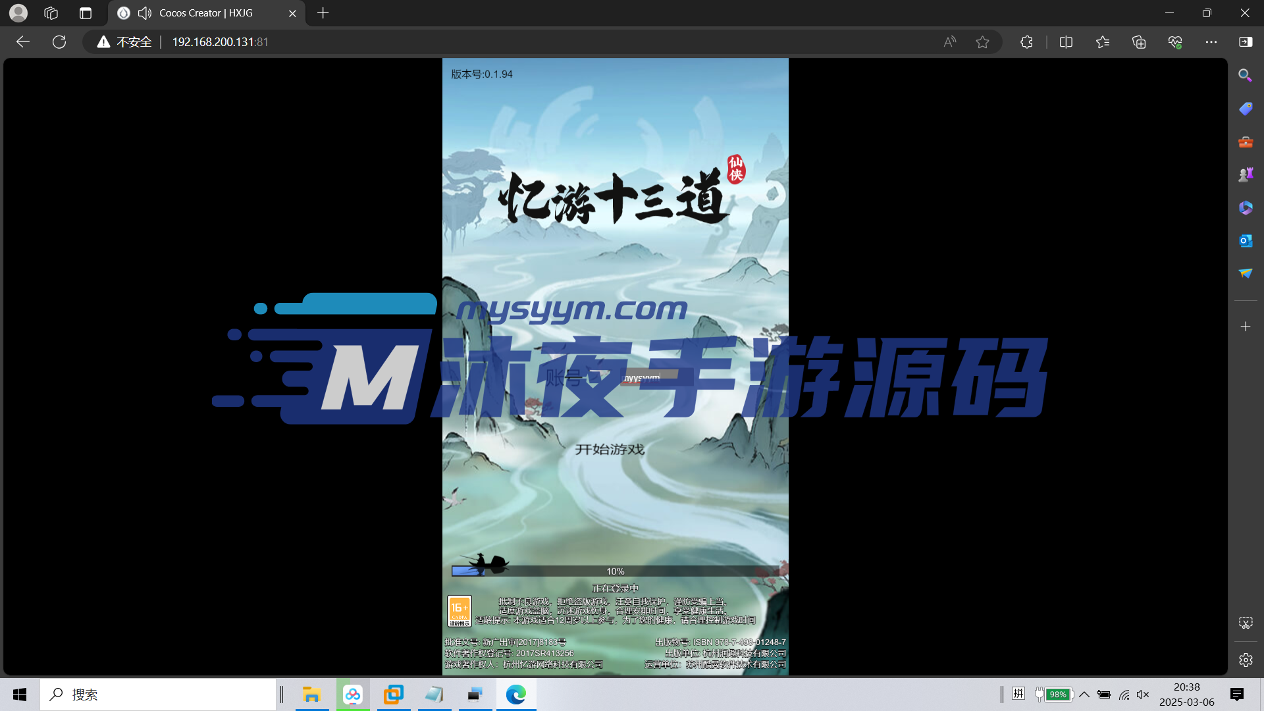Viewport: 1264px width, 711px height.
Task: Open Outlook from the Edge sidebar
Action: click(1245, 240)
